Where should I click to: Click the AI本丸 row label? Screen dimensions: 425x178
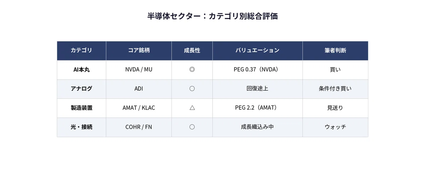tap(81, 70)
